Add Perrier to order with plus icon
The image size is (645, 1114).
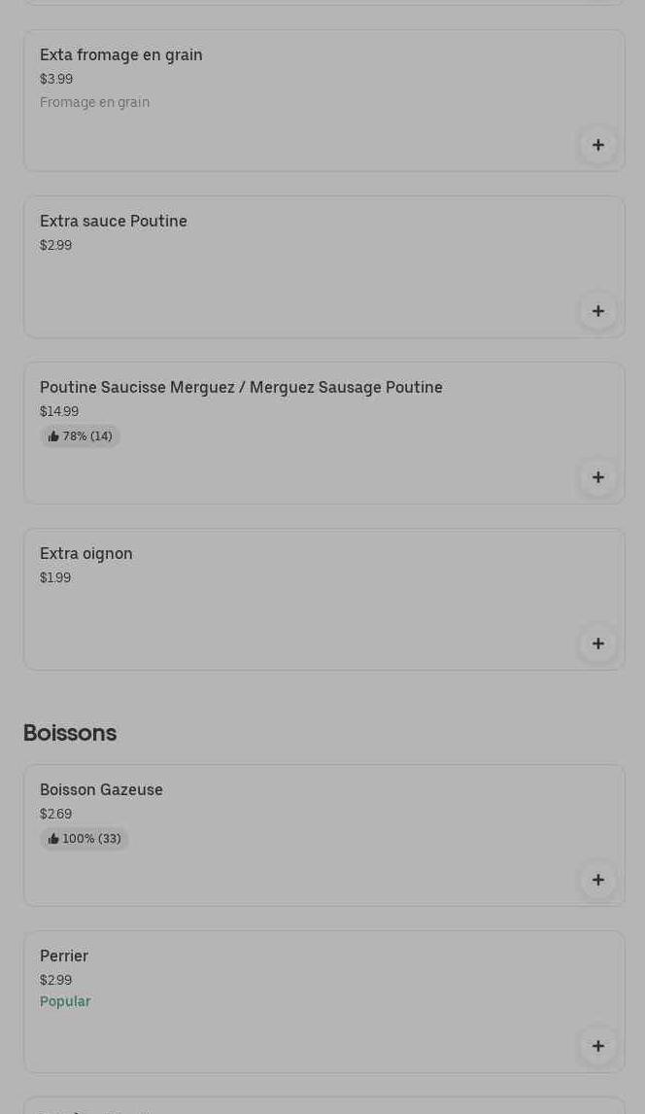pyautogui.click(x=597, y=1047)
